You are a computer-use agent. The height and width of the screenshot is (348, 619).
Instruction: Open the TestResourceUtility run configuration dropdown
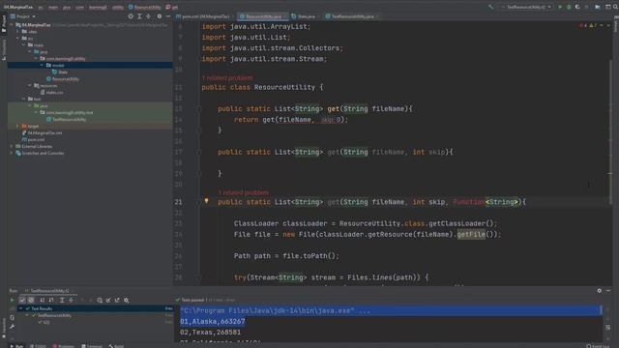coord(527,7)
